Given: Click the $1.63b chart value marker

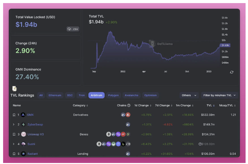Looking at the screenshot, I should [225, 45].
